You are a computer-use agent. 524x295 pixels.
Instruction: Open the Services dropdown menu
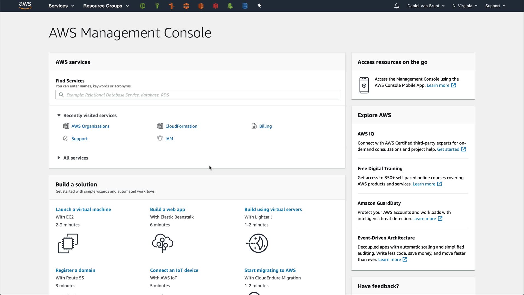pos(61,6)
